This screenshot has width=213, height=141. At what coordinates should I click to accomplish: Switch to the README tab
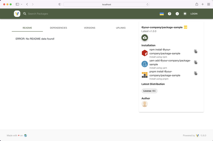[27, 28]
